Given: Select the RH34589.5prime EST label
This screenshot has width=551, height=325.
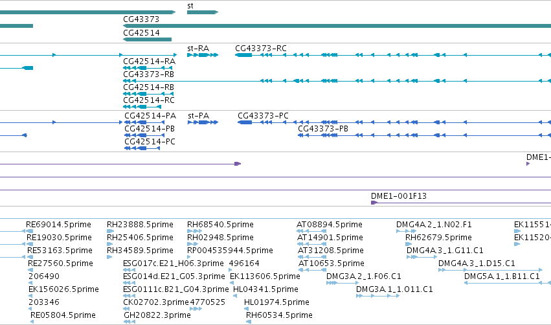Looking at the screenshot, I should click(x=140, y=251).
